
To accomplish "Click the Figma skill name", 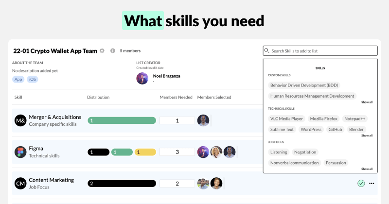I will pos(36,149).
